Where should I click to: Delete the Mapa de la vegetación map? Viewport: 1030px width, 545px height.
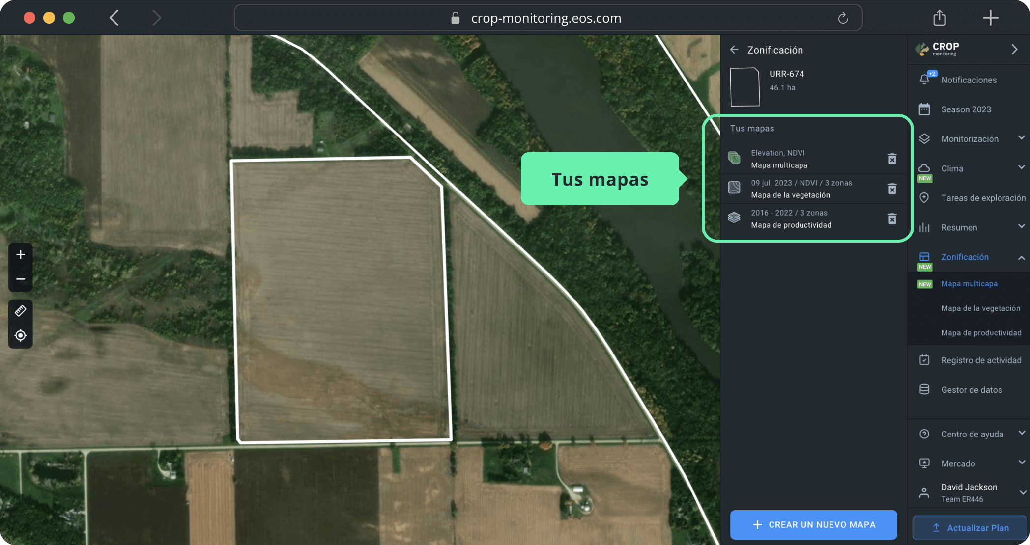coord(892,189)
